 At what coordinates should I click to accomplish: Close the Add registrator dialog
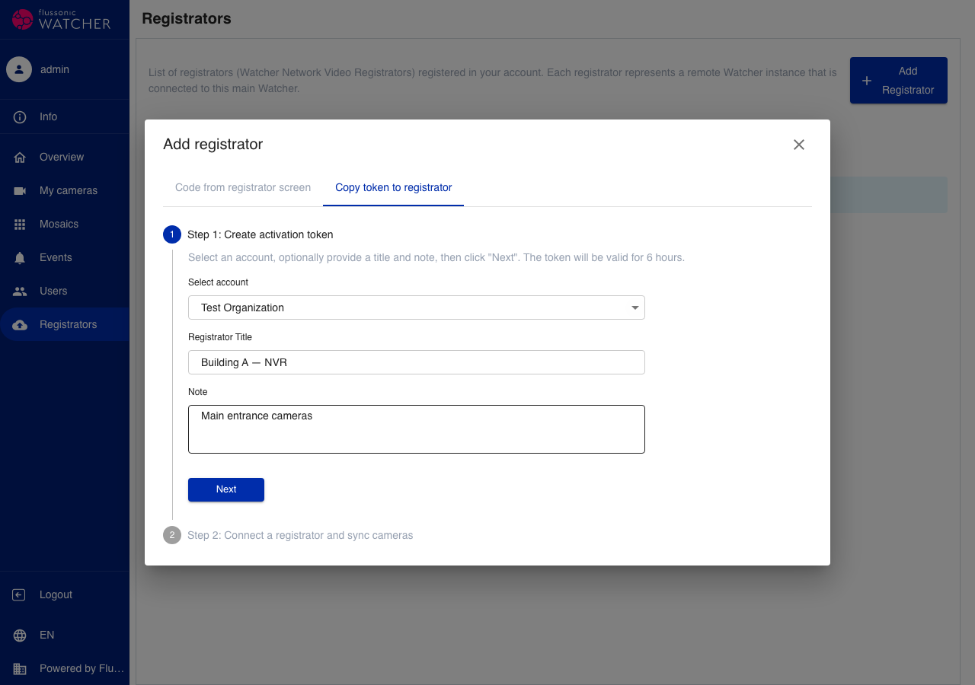coord(799,145)
